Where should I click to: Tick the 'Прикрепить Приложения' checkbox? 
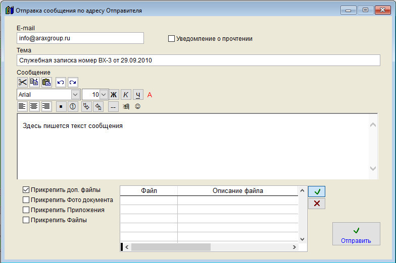click(x=26, y=210)
